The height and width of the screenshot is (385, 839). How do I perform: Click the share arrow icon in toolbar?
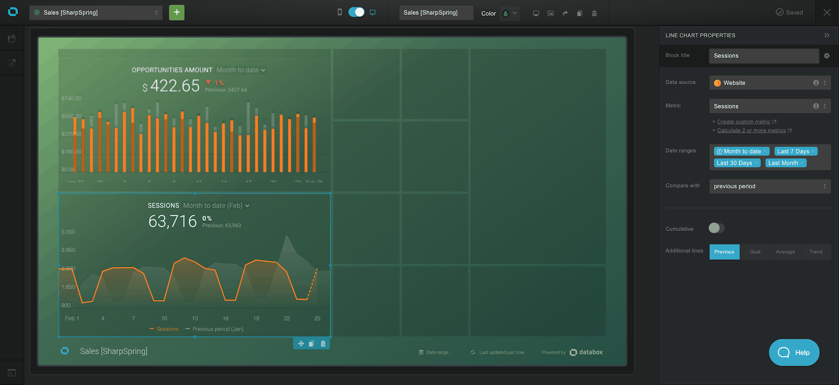pyautogui.click(x=565, y=13)
